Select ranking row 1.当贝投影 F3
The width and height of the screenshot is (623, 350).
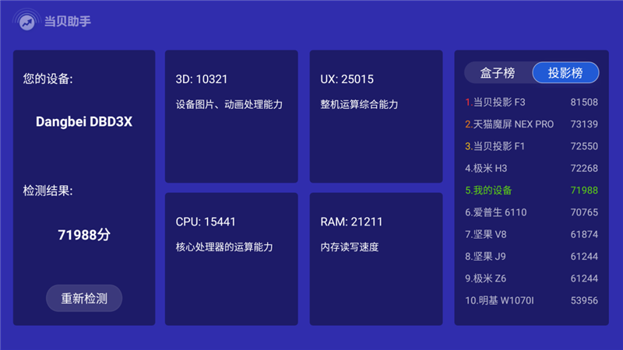coord(531,102)
